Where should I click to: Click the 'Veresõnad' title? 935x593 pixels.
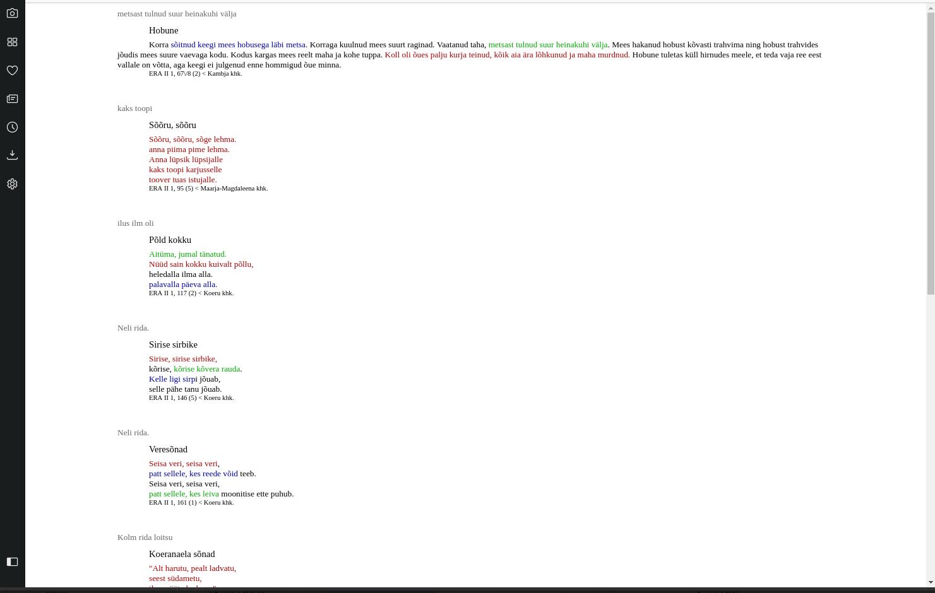click(x=168, y=449)
